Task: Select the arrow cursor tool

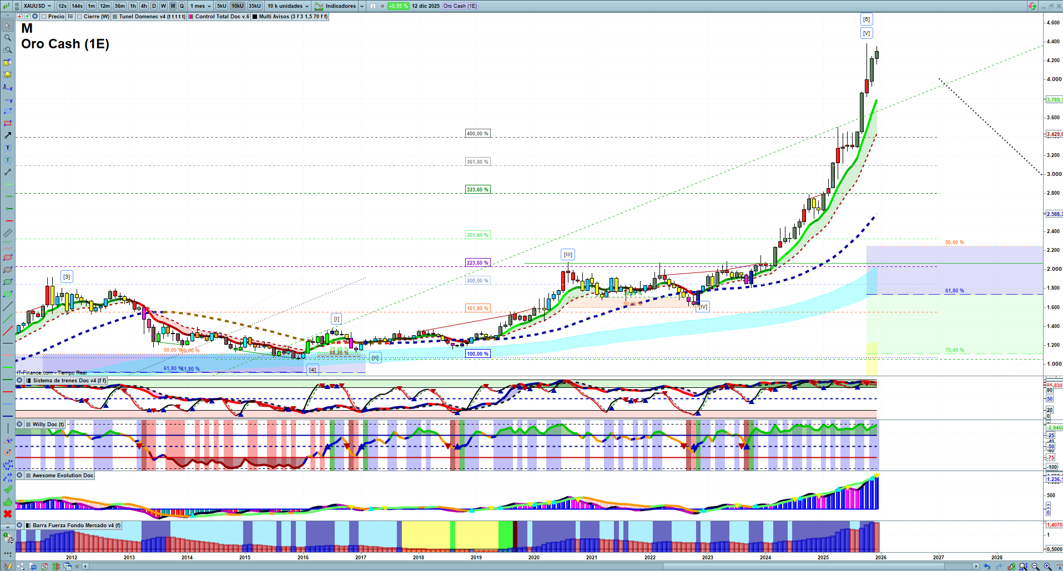Action: 8,26
